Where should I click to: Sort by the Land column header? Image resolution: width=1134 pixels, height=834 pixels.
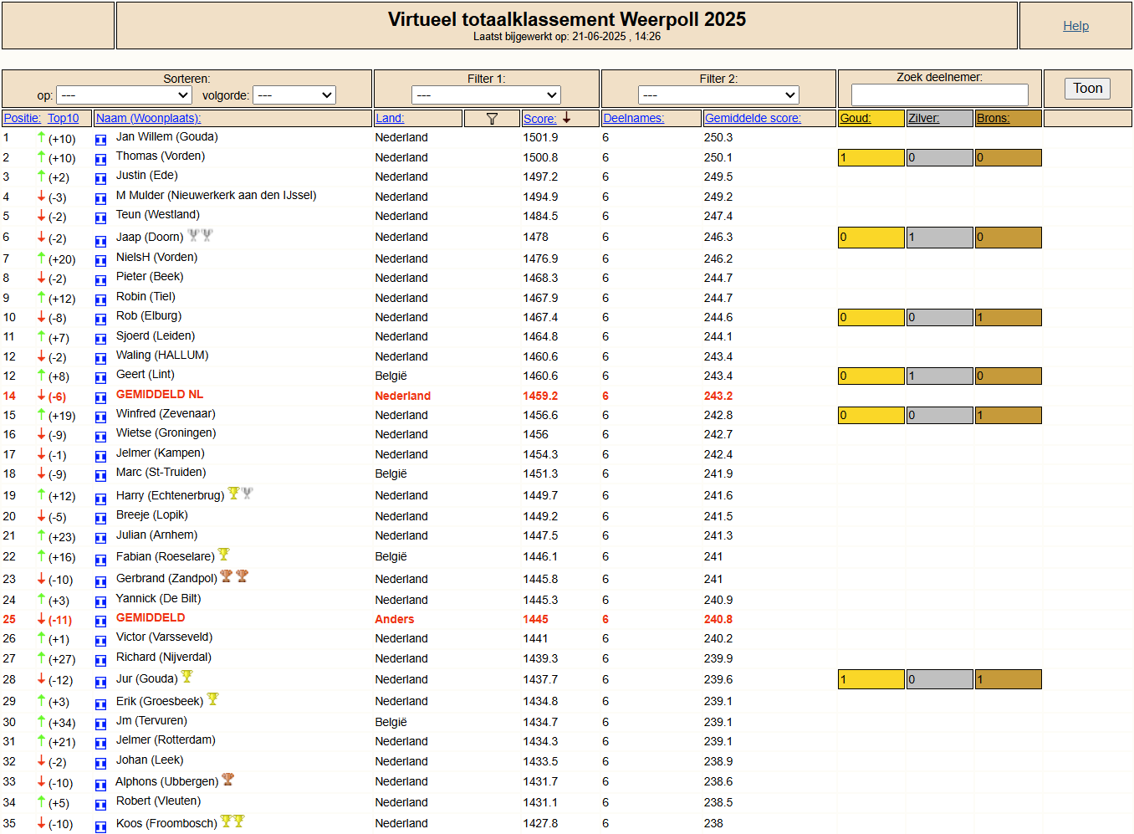pos(390,119)
